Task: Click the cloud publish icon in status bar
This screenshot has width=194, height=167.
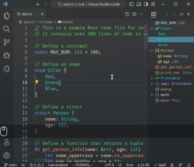Action: click(23, 165)
